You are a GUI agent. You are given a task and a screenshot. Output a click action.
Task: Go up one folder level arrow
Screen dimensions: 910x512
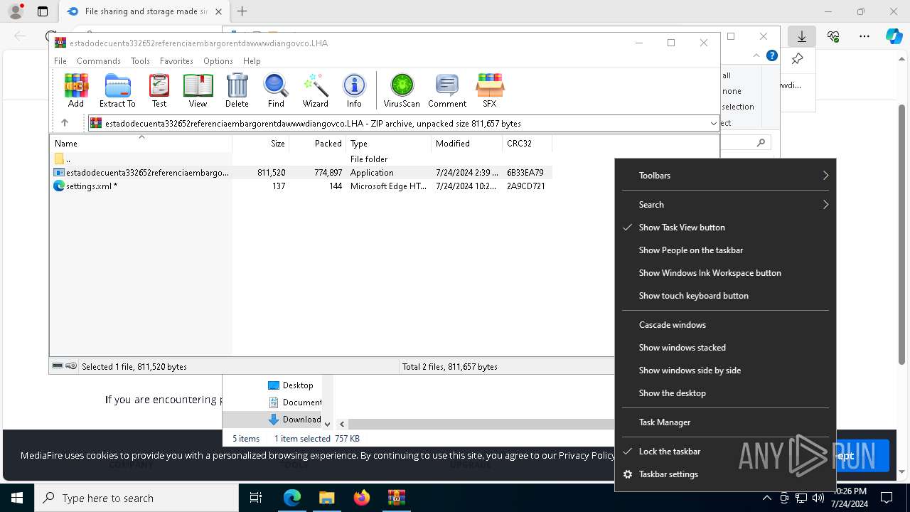click(64, 123)
